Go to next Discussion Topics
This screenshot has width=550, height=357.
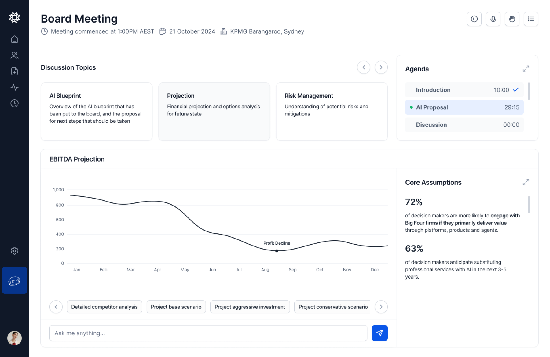coord(381,67)
